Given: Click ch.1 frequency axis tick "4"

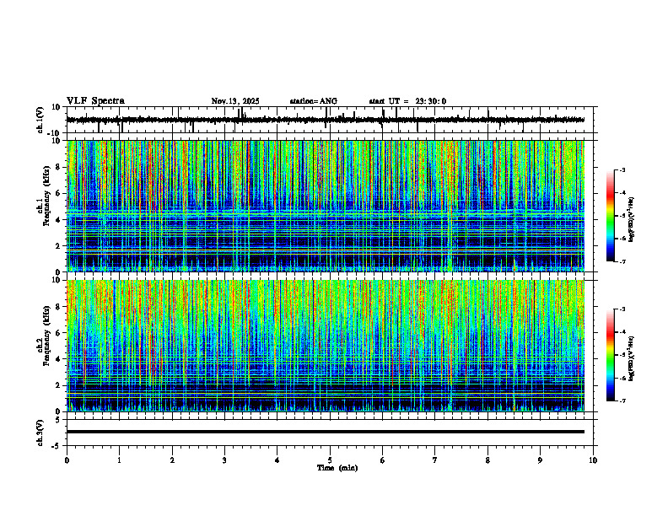Looking at the screenshot, I should coord(59,220).
